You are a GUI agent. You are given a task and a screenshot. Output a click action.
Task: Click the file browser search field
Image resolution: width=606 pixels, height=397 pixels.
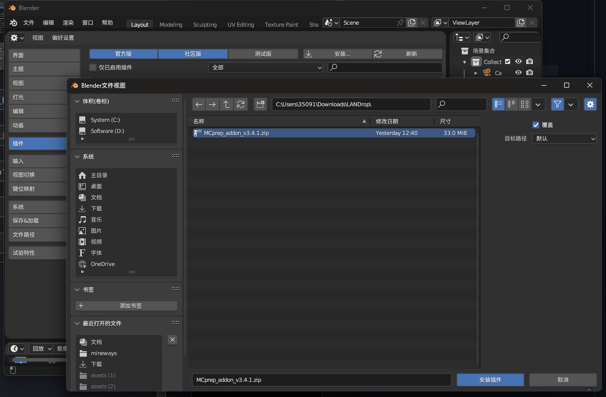coord(461,104)
